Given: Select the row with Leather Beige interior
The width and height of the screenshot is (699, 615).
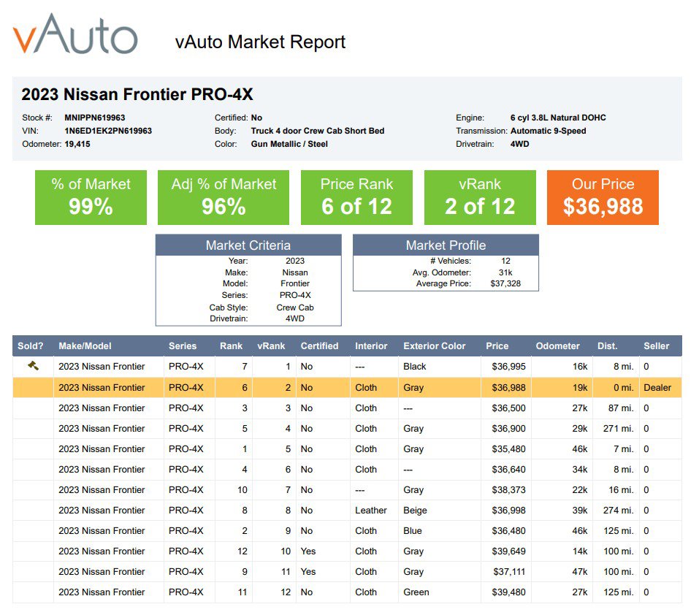Looking at the screenshot, I should click(x=347, y=511).
